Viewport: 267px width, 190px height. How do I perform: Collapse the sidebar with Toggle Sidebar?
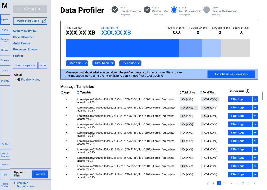(x=5, y=185)
